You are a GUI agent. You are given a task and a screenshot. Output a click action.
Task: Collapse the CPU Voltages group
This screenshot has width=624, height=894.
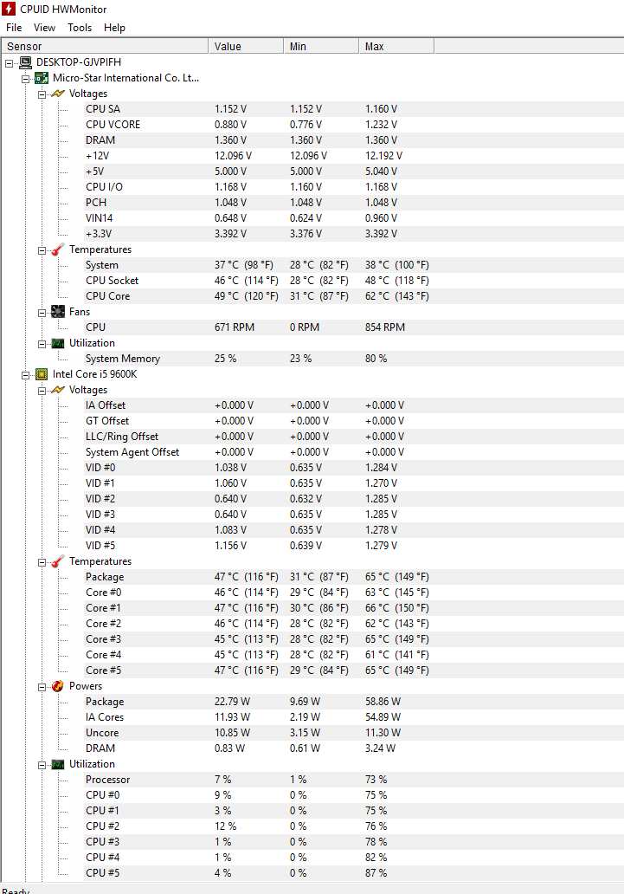click(x=42, y=392)
